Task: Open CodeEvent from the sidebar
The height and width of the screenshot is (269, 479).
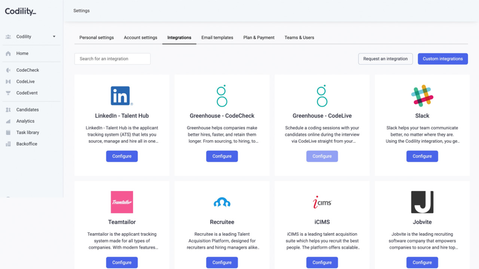Action: tap(27, 93)
